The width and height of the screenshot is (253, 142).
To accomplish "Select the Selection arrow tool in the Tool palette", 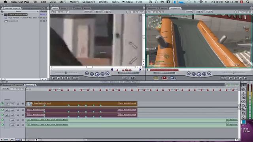I will [244, 85].
